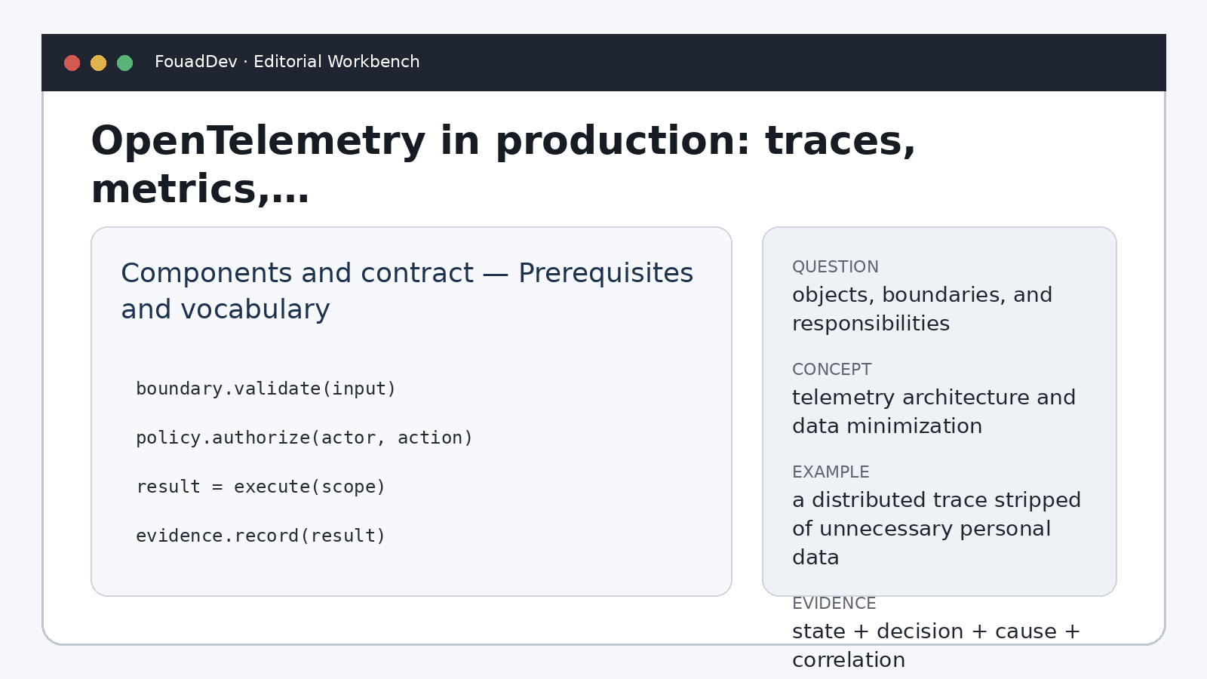Click the EXAMPLE label in the sidebar
Screen dimensions: 1207x679
point(831,472)
